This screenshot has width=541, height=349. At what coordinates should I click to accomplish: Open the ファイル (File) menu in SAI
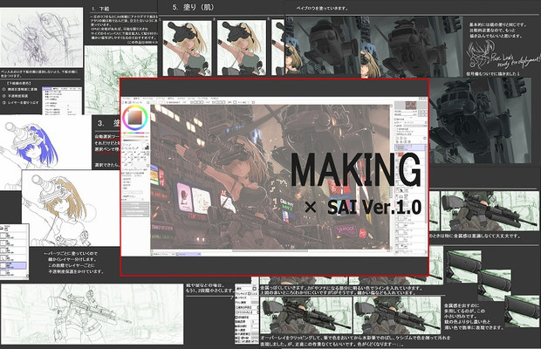[127, 99]
